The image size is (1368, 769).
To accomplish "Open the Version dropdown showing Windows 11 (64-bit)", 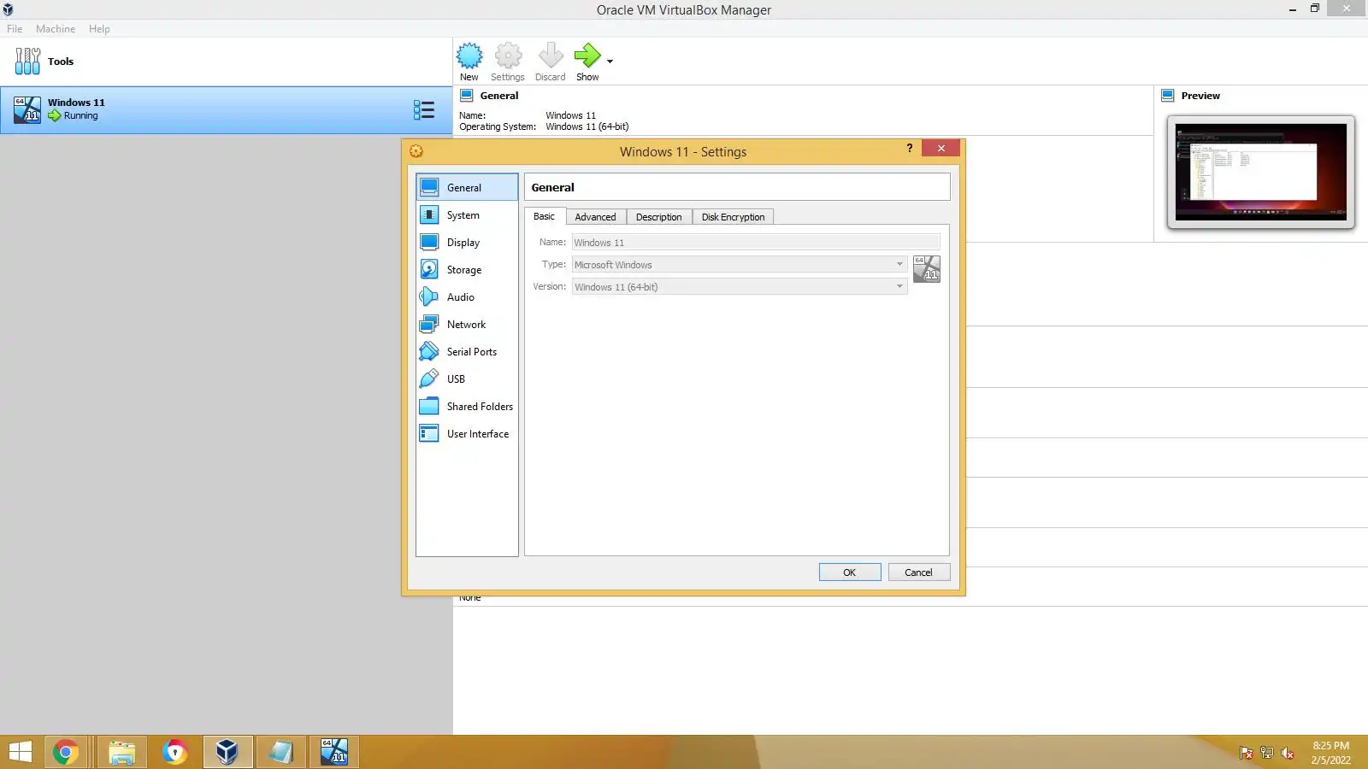I will 740,287.
